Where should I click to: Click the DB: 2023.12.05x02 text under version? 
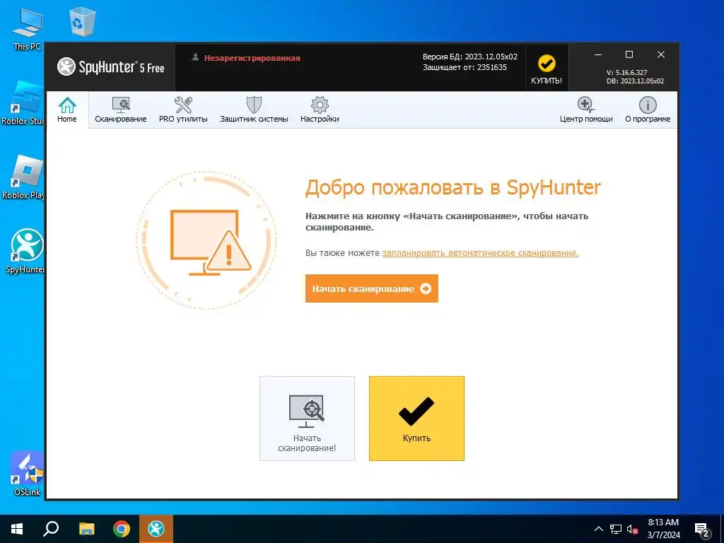coord(635,81)
